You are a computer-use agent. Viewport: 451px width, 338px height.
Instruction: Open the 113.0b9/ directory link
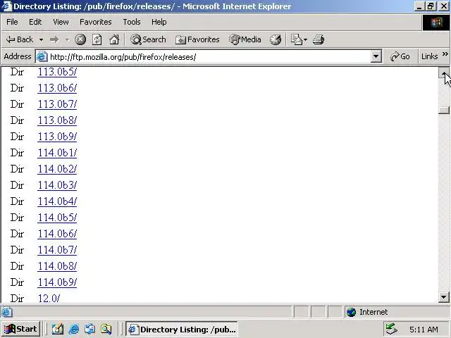coord(57,137)
